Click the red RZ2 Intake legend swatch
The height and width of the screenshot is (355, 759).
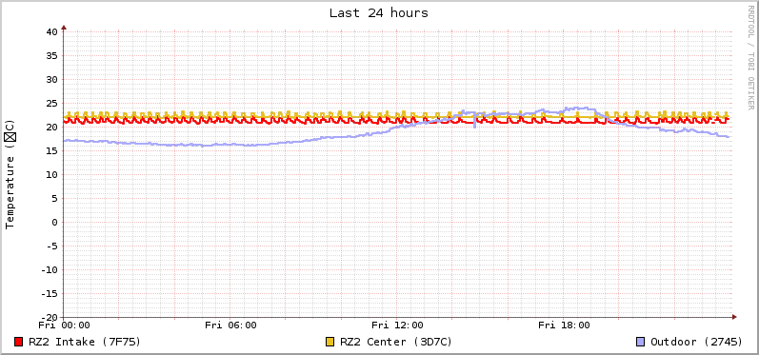(19, 342)
